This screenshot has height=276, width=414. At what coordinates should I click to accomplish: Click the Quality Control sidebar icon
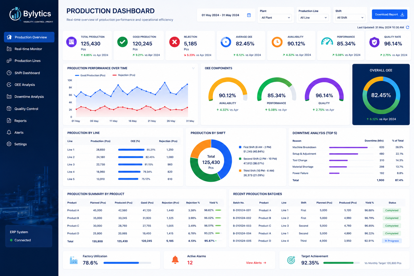point(9,109)
